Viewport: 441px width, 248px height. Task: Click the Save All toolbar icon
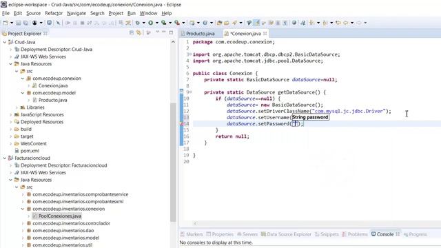pyautogui.click(x=25, y=23)
